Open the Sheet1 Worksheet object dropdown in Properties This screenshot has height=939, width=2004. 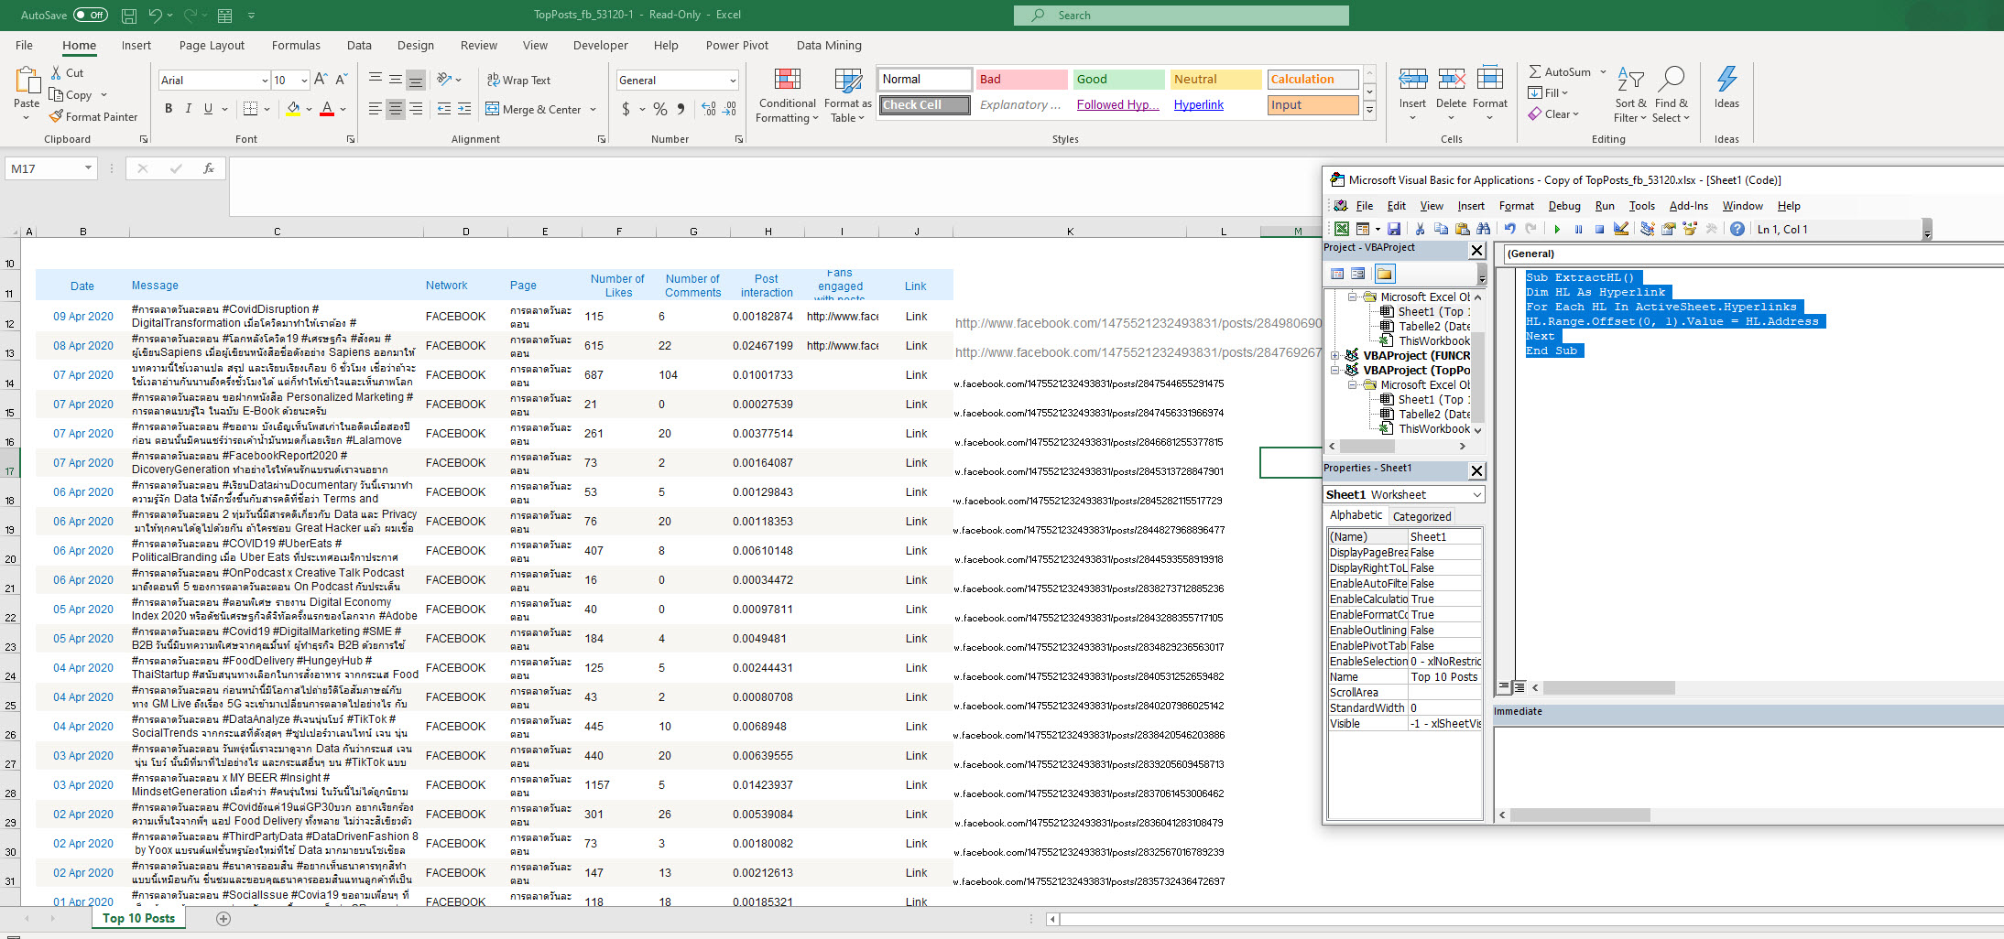click(1476, 494)
